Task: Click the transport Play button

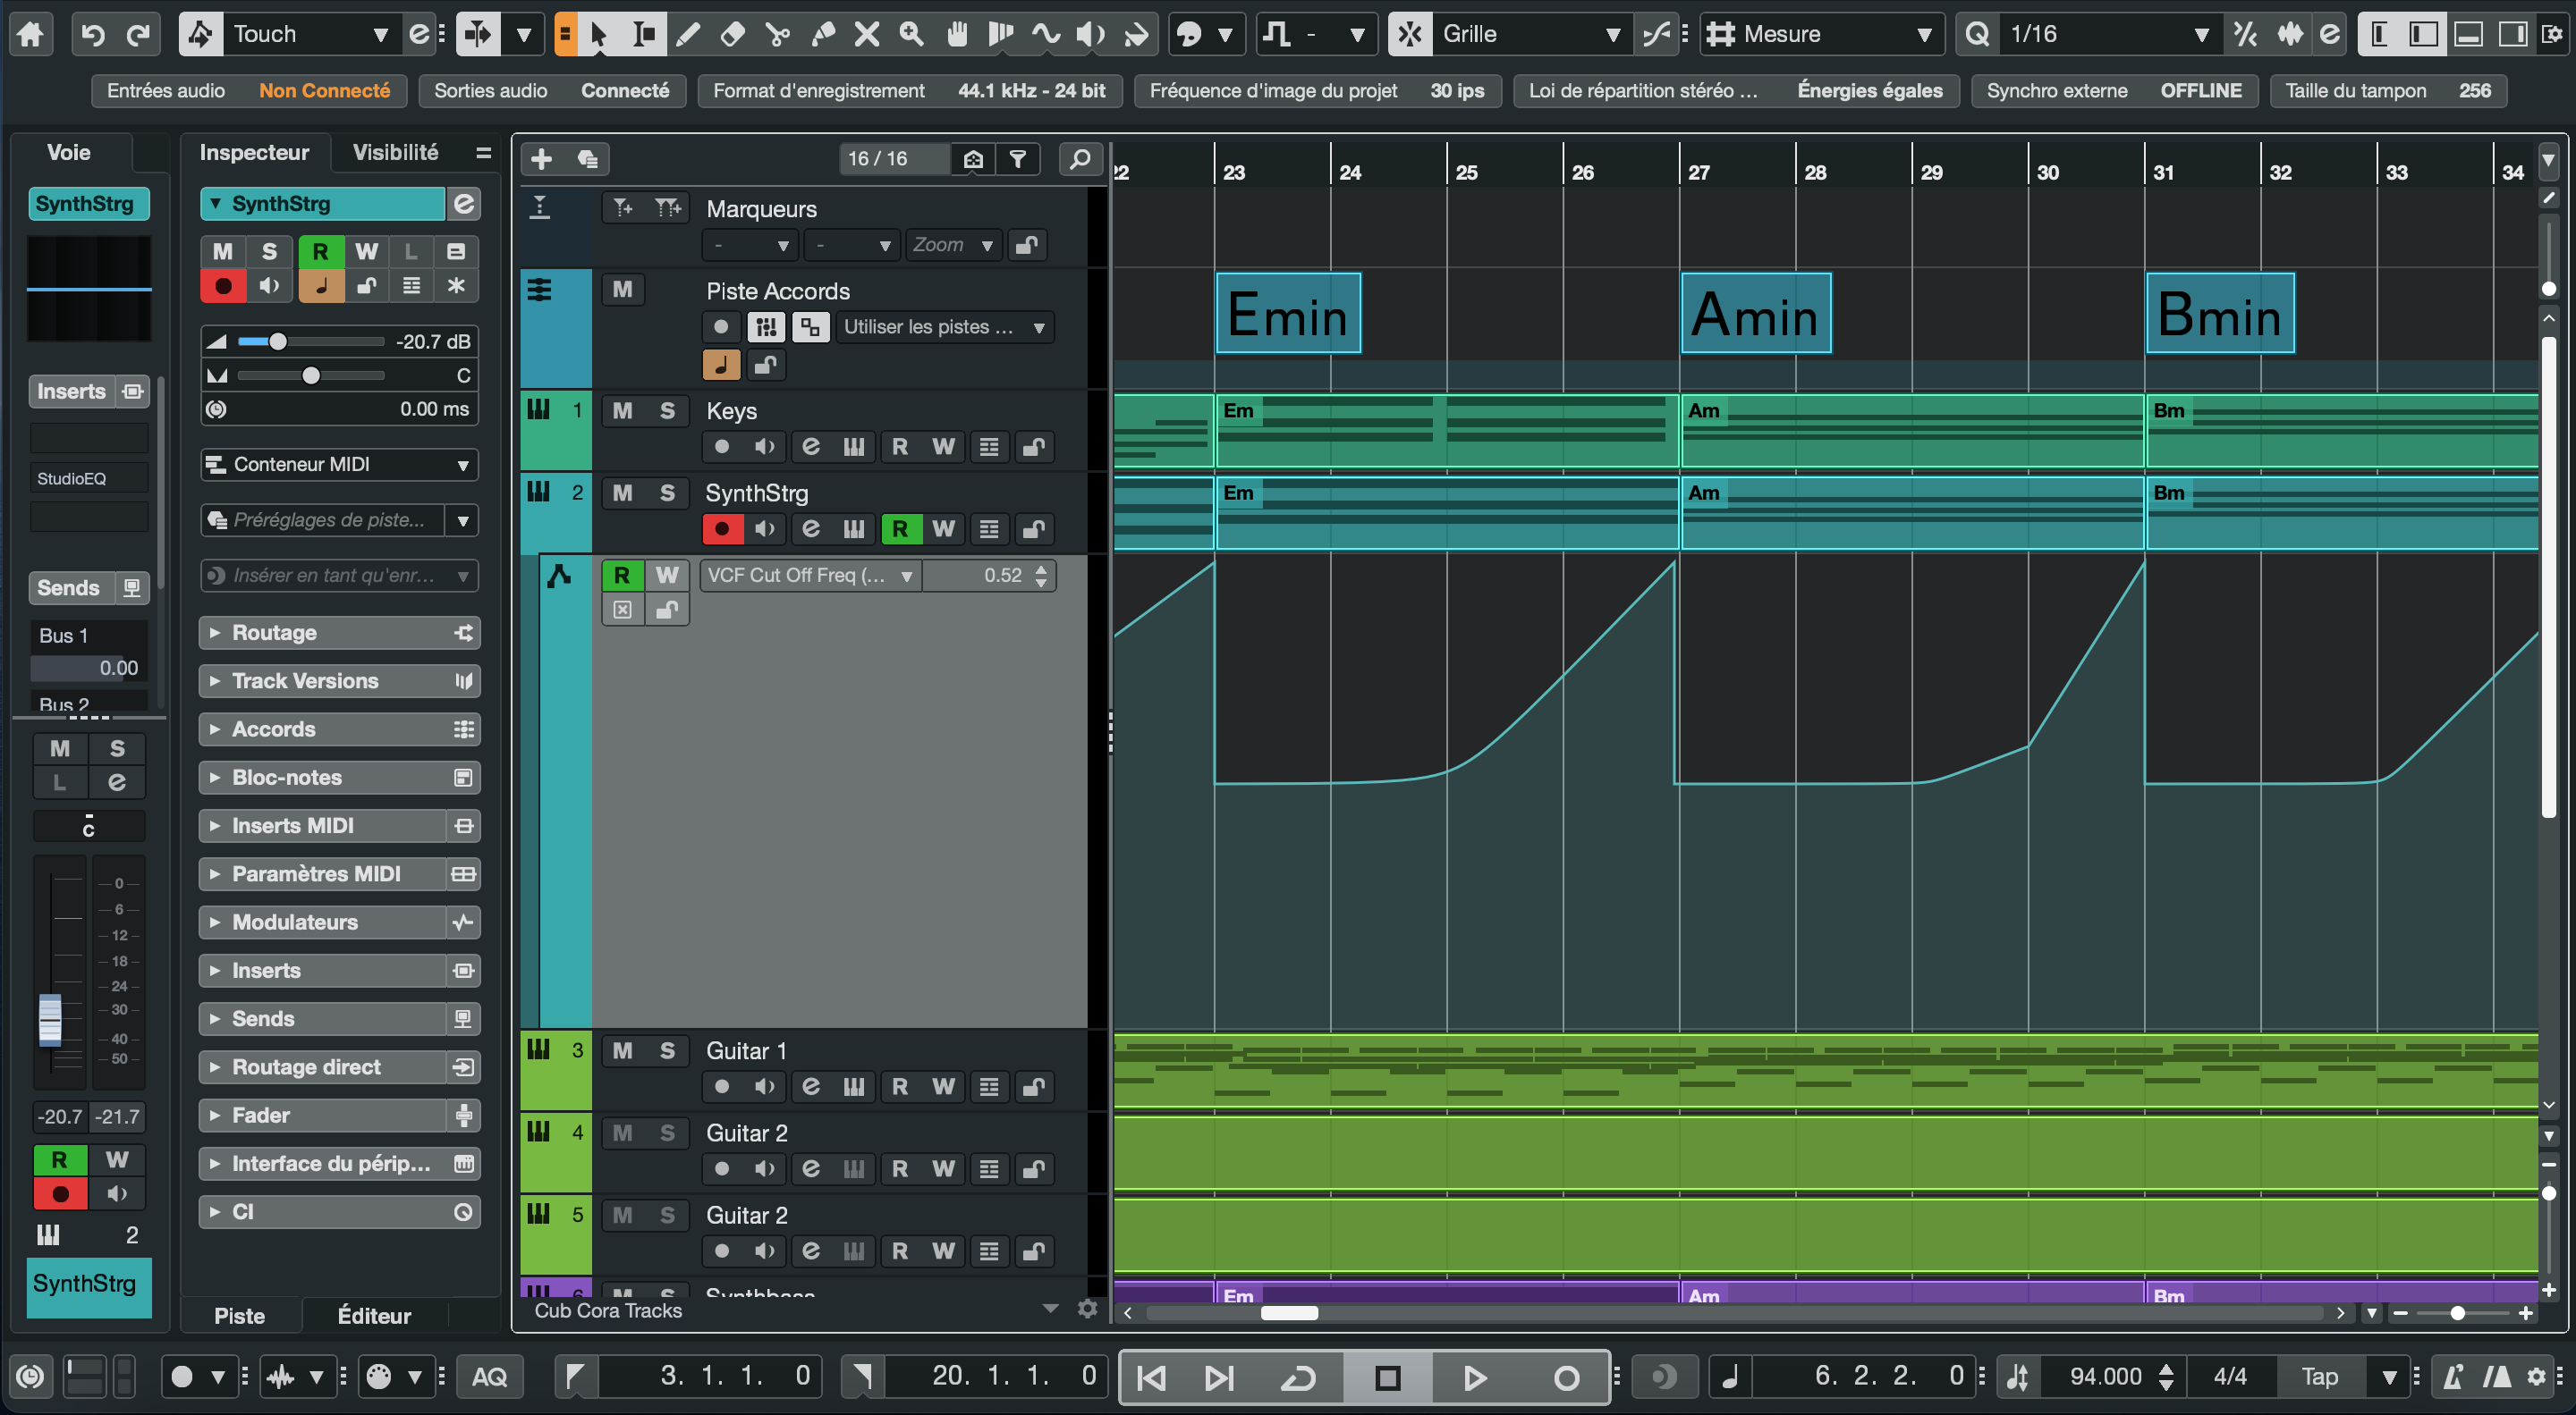Action: [1474, 1377]
